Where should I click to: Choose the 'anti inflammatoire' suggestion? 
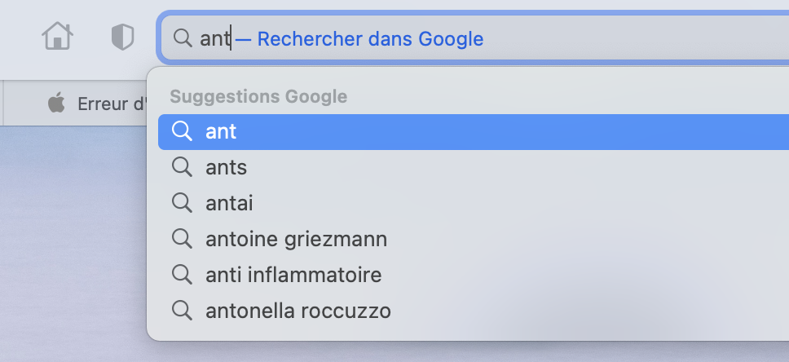293,275
